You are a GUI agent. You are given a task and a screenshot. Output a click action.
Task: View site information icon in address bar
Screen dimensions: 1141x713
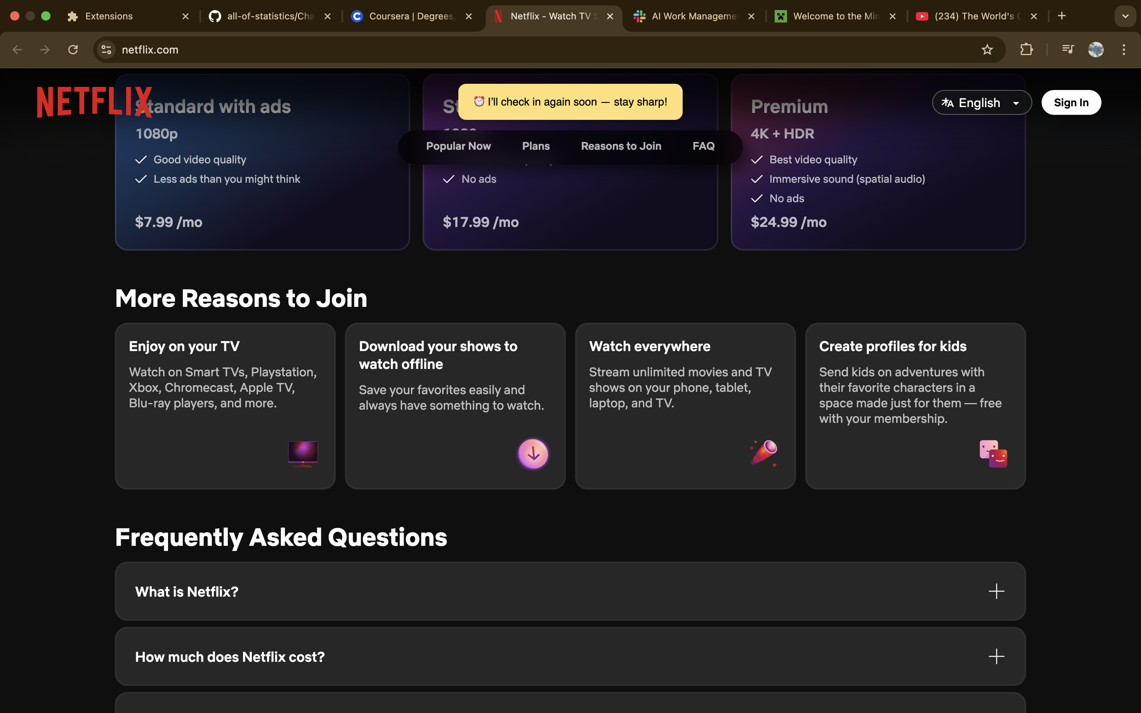pyautogui.click(x=107, y=50)
